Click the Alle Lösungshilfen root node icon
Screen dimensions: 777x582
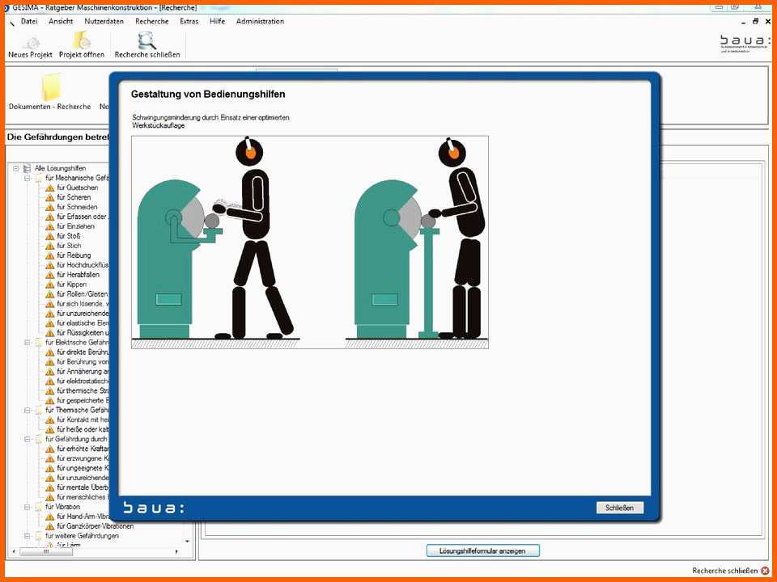pos(28,168)
